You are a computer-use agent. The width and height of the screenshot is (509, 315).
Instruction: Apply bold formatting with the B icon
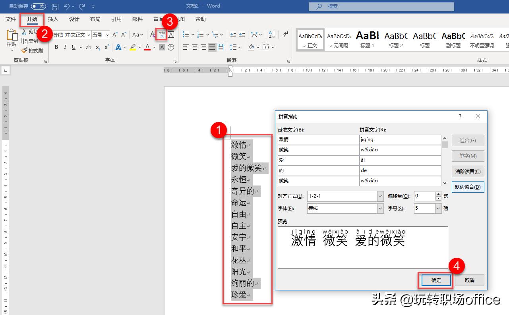pos(57,47)
